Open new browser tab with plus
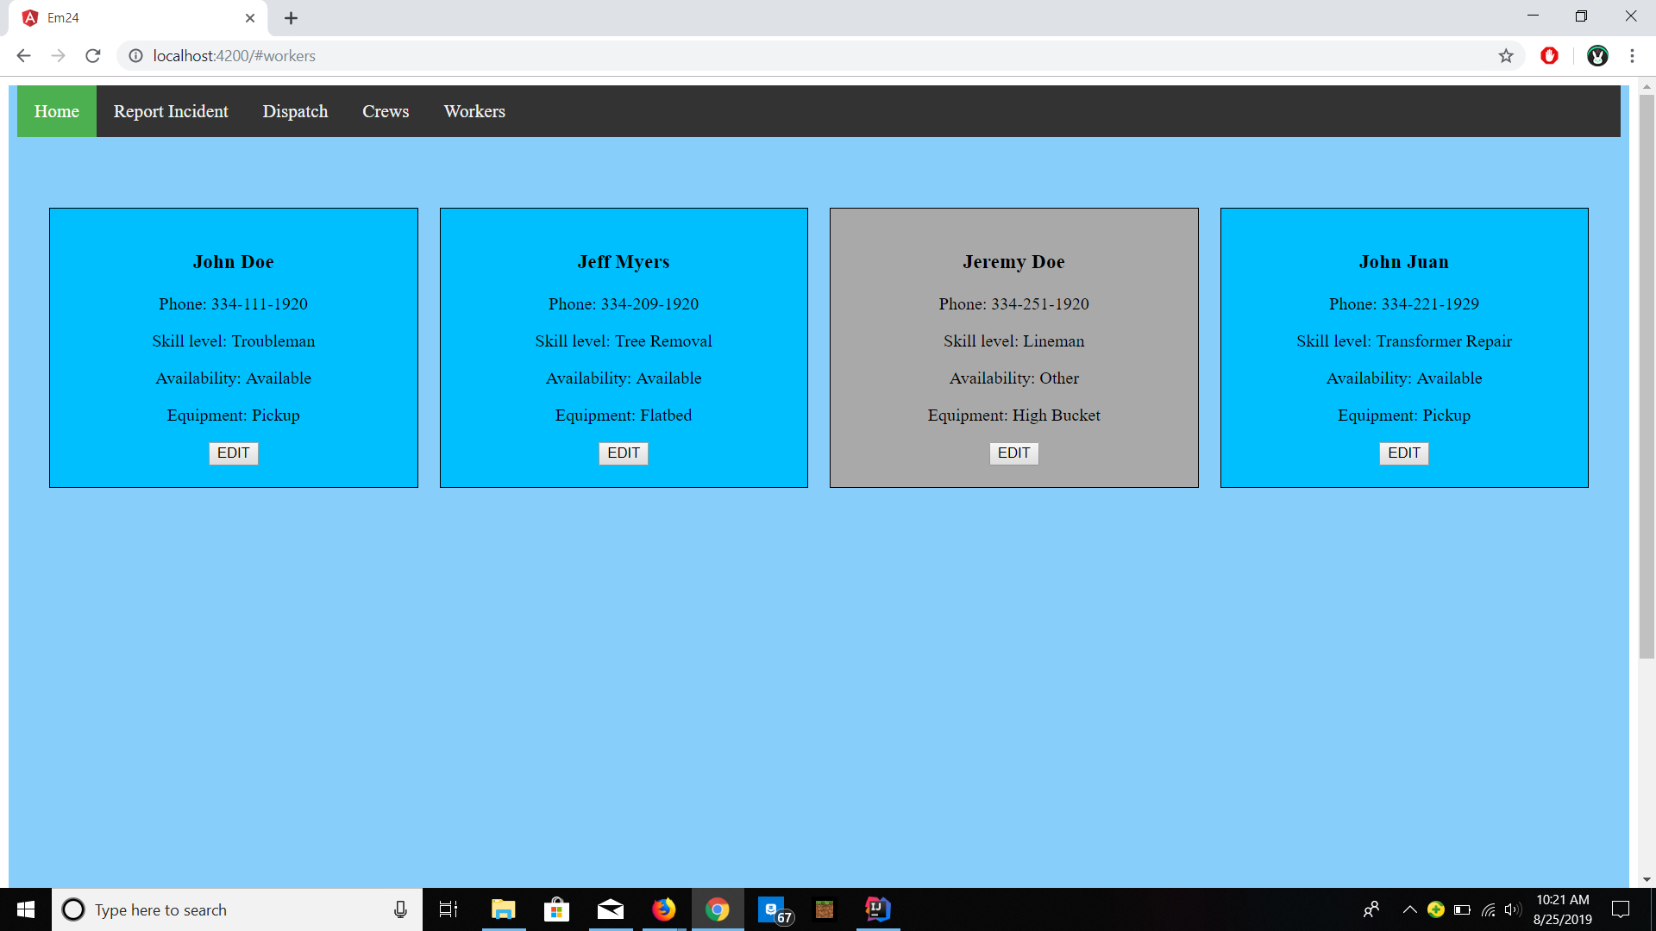This screenshot has width=1656, height=931. click(x=291, y=18)
